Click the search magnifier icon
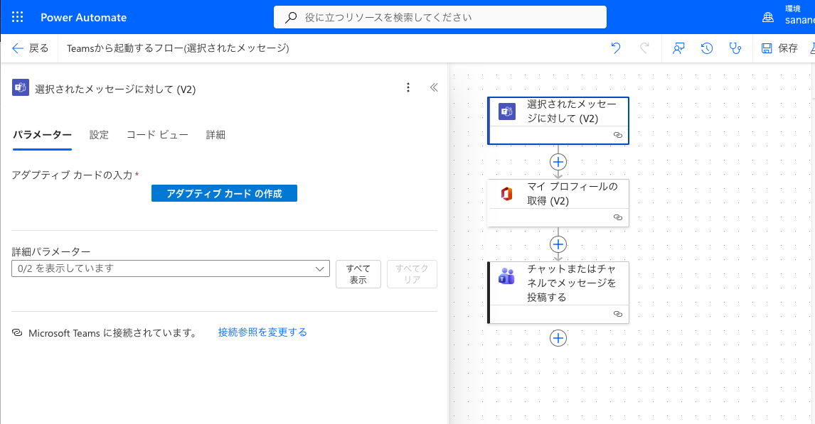Screen dimensions: 815x424 [x=291, y=18]
